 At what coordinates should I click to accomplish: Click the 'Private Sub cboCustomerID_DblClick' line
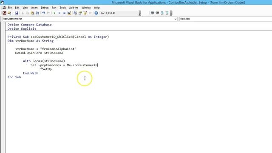click(x=58, y=37)
